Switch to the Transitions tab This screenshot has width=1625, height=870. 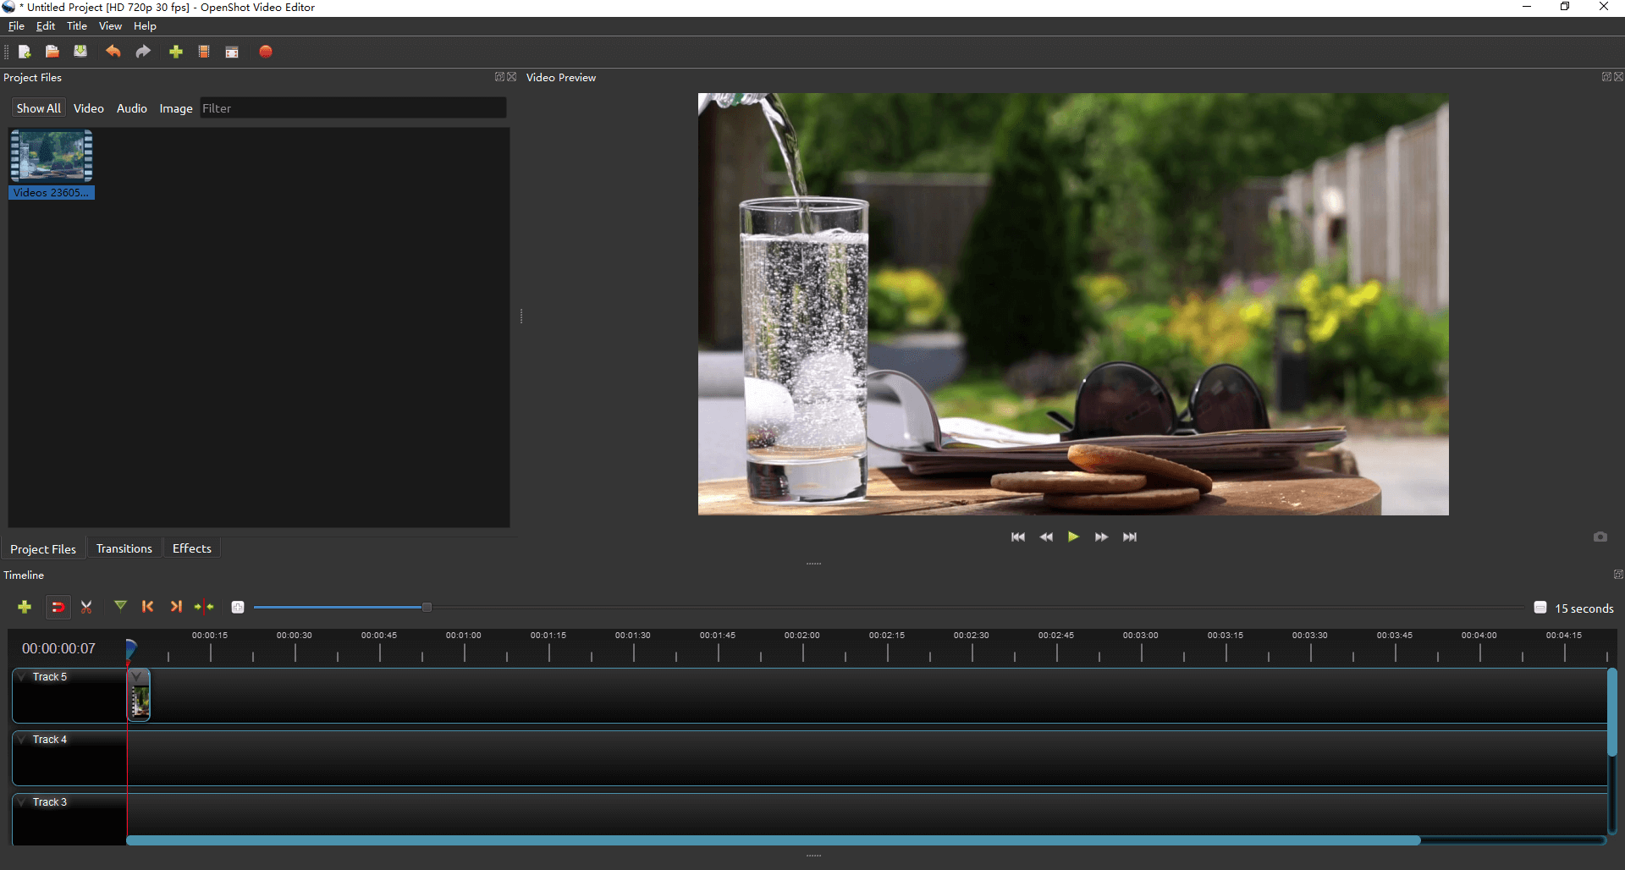124,548
